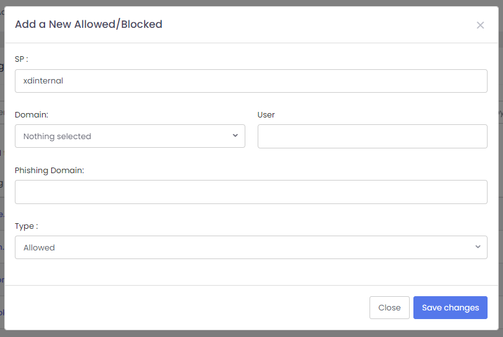Viewport: 503px width, 337px height.
Task: Click the chevron arrow in Domain select
Action: 235,135
